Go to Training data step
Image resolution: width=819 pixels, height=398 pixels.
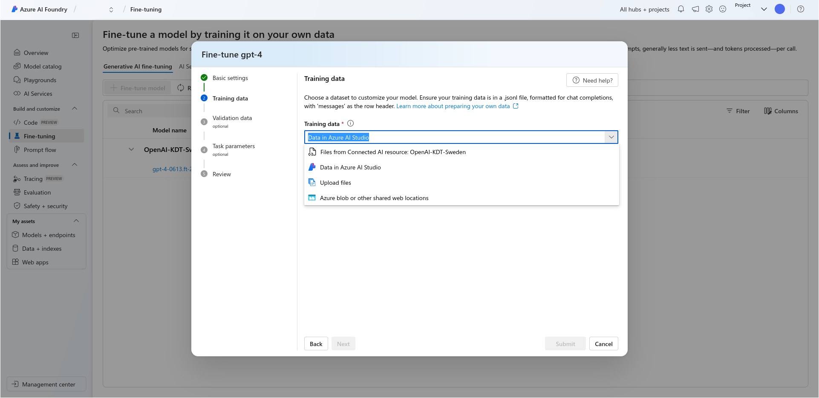pyautogui.click(x=230, y=98)
